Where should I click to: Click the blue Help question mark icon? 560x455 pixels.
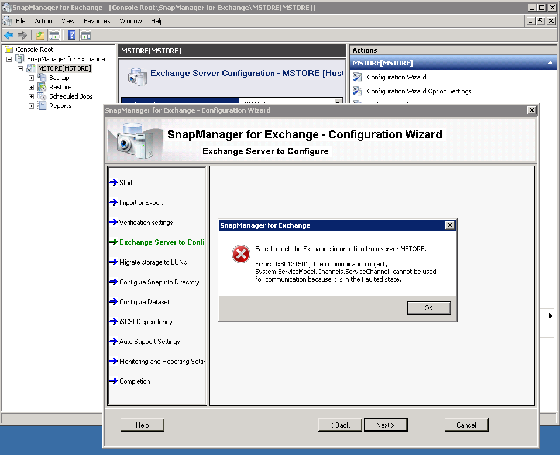coord(72,35)
